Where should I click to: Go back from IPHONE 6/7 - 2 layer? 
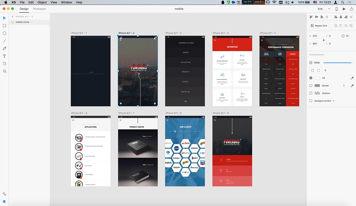pyautogui.click(x=12, y=17)
